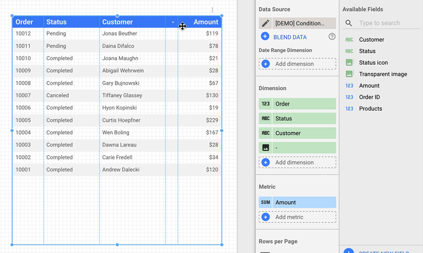The width and height of the screenshot is (423, 253).
Task: Select Customer in Available Fields
Action: pos(371,40)
